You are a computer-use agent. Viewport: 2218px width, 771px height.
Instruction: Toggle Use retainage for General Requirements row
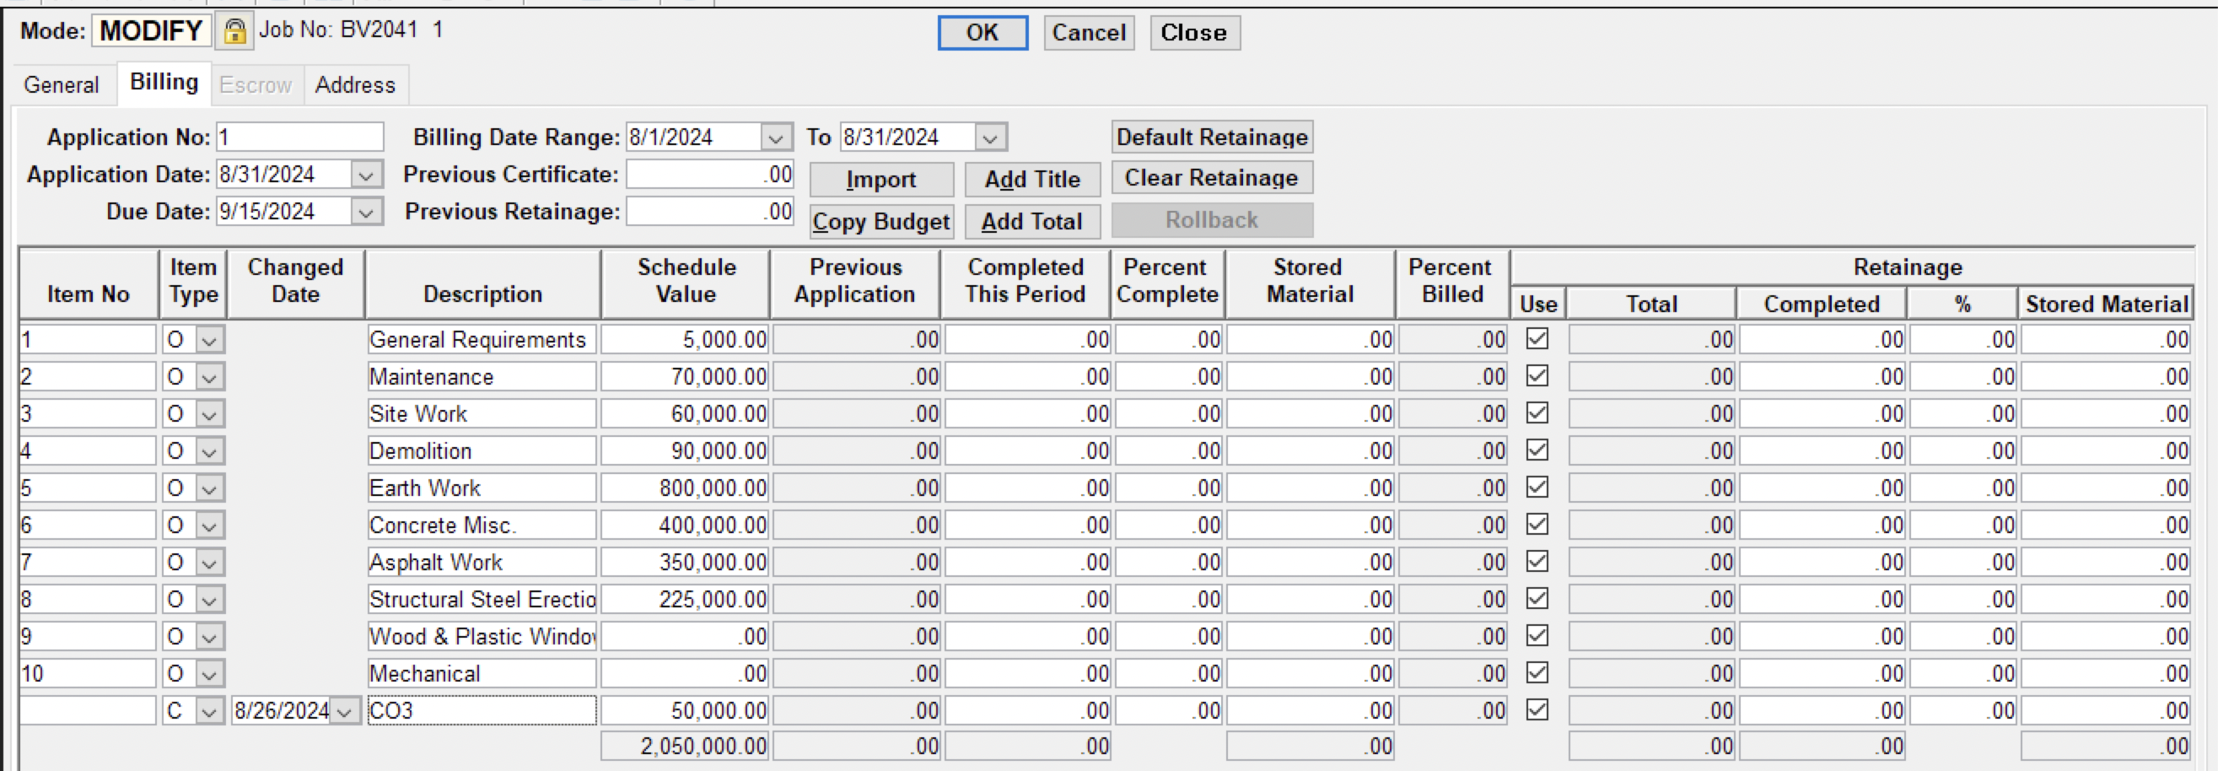1537,338
